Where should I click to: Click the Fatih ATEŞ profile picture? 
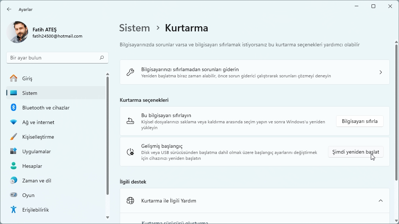(17, 32)
